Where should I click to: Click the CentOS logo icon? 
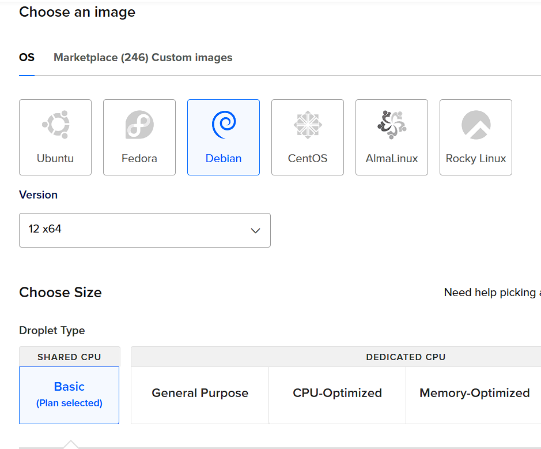[x=308, y=125]
